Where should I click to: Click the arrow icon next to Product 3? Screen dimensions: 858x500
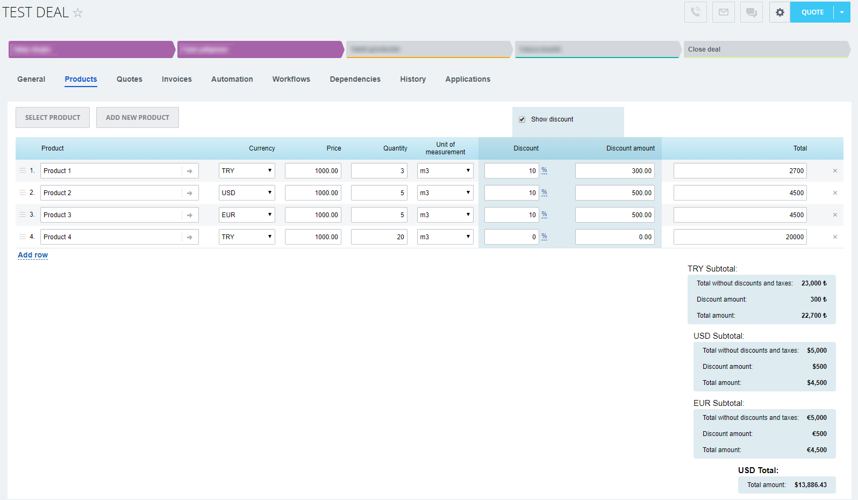[x=190, y=215]
